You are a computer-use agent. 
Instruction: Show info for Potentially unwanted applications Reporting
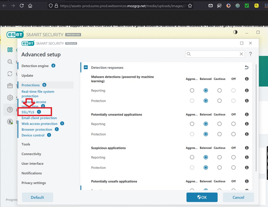pos(247,124)
